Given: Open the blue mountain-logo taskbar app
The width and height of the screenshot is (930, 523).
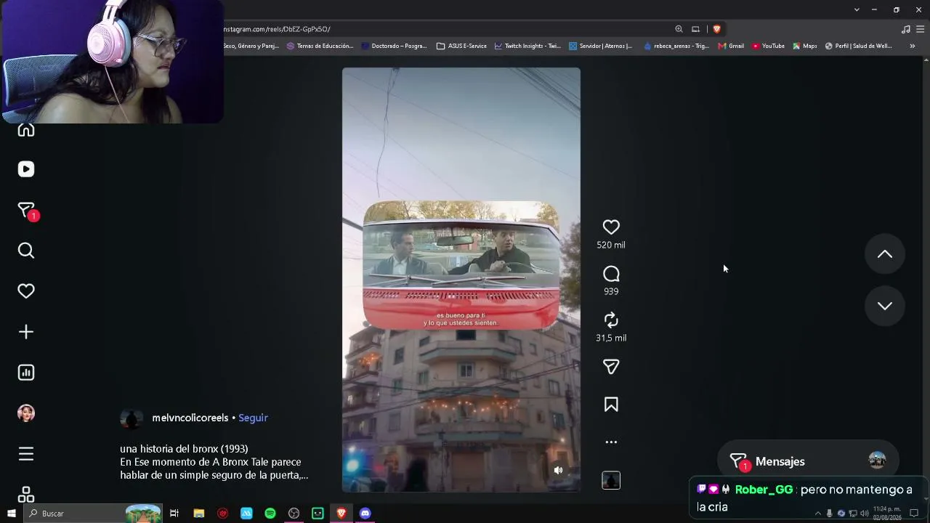Looking at the screenshot, I should tap(246, 514).
